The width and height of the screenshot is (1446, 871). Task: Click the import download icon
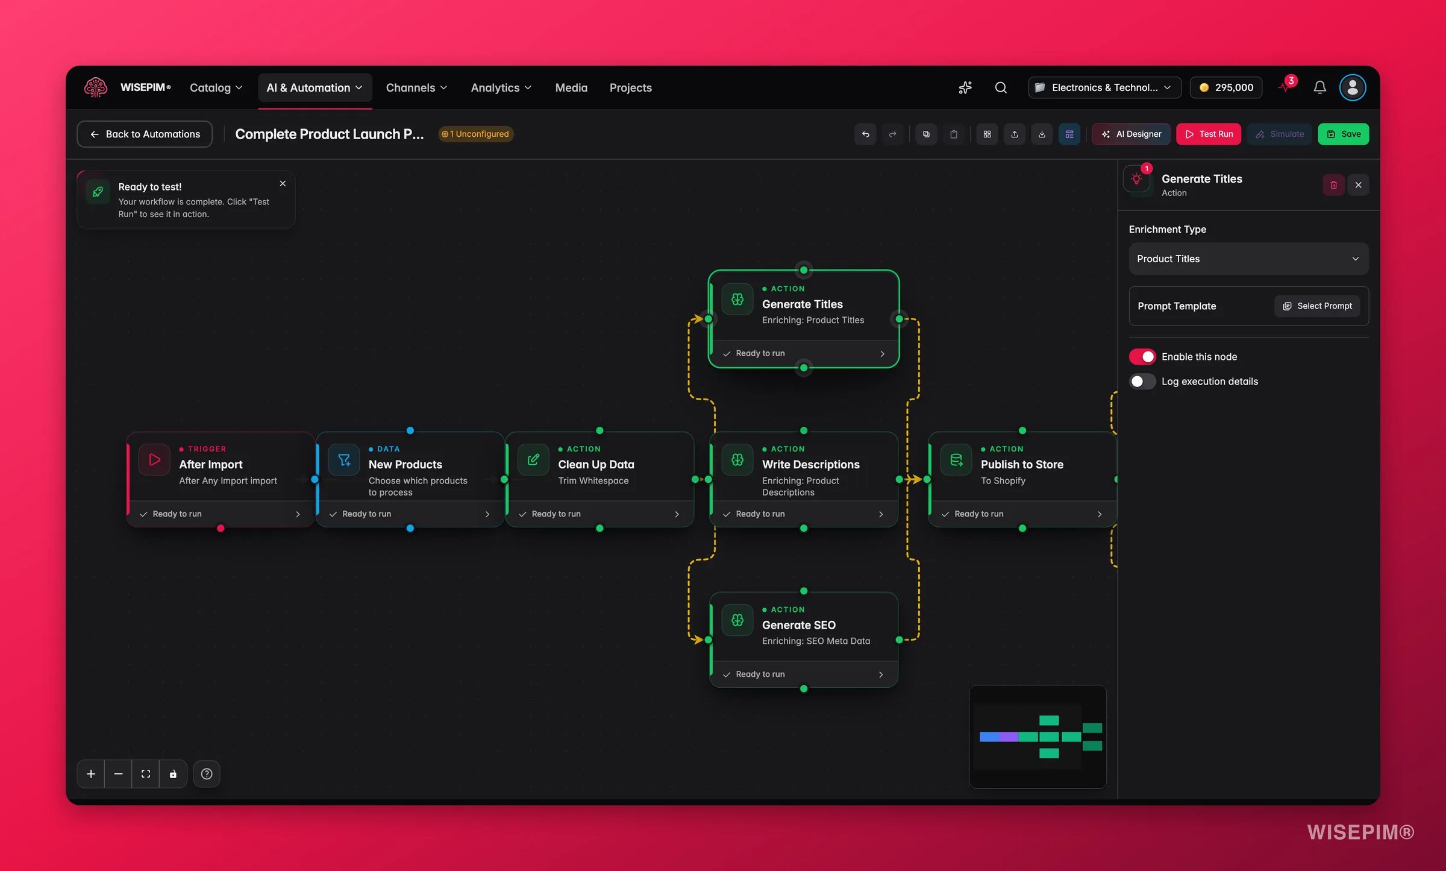coord(1042,134)
